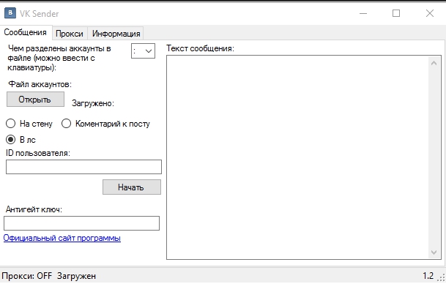Image resolution: width=446 pixels, height=284 pixels.
Task: Open the Информация tab
Action: click(x=116, y=34)
